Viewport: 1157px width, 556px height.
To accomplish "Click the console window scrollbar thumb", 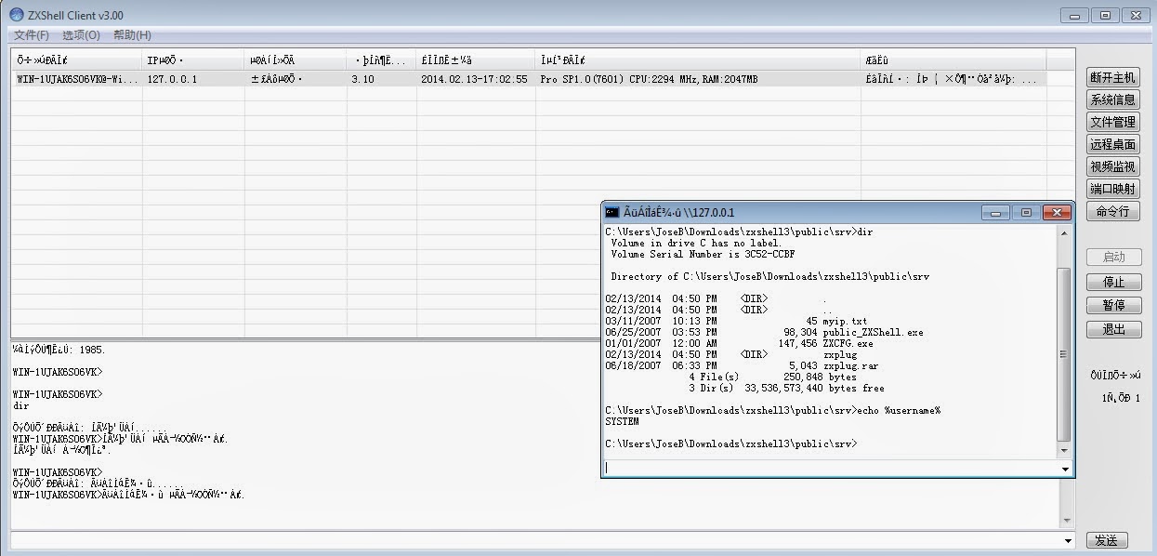I will coord(1064,354).
